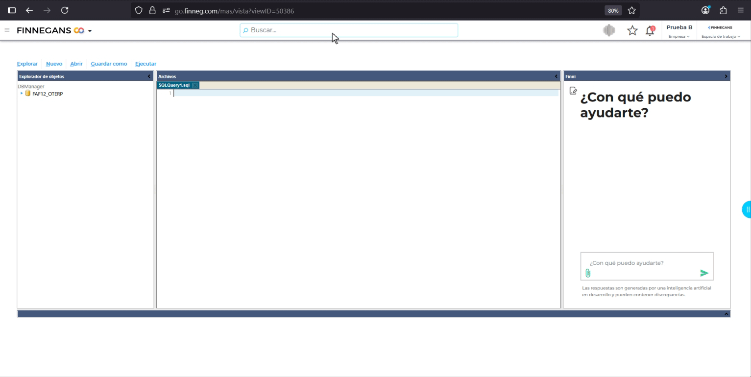Open the Prueba B Empresa dropdown
The width and height of the screenshot is (751, 377).
point(679,32)
